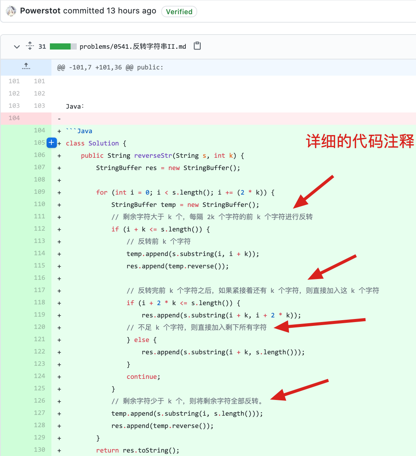
Task: Click the ```Java code fence line
Action: coord(79,131)
